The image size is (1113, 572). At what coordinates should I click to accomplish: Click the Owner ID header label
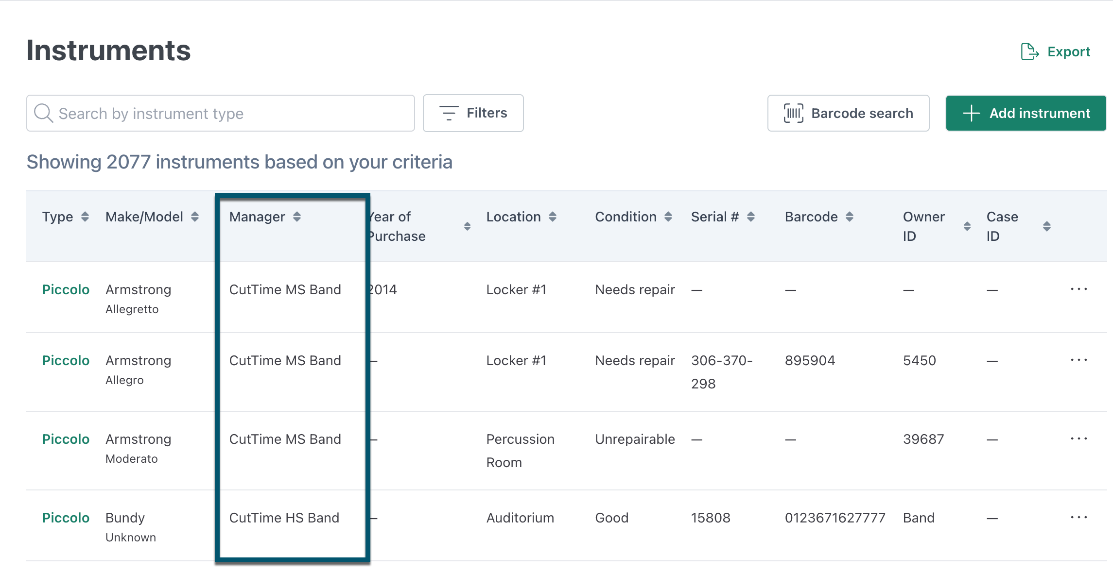coord(923,226)
